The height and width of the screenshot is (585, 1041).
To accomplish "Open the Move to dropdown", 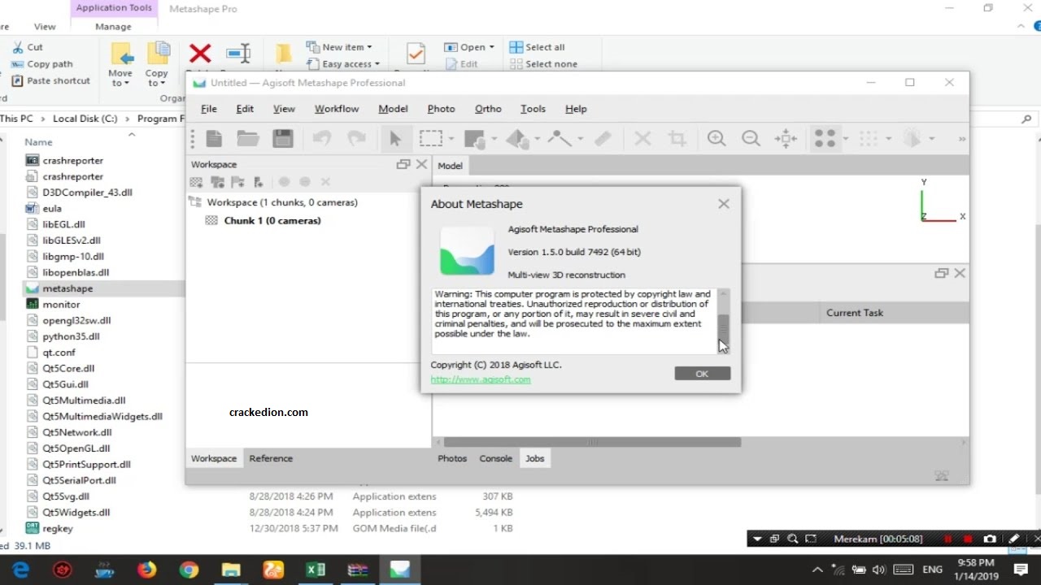I will [x=120, y=63].
